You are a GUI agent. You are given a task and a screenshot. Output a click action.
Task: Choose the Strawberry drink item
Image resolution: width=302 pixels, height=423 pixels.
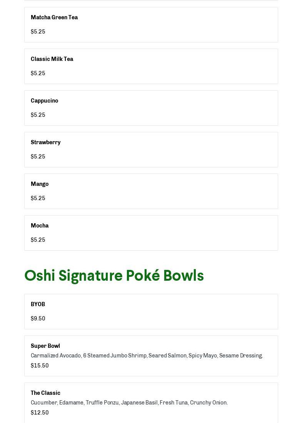(151, 150)
